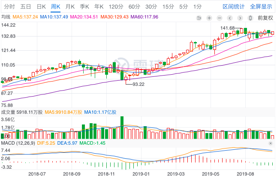Click the 110.05 y-axis price label
This screenshot has width=280, height=179.
pyautogui.click(x=8, y=65)
